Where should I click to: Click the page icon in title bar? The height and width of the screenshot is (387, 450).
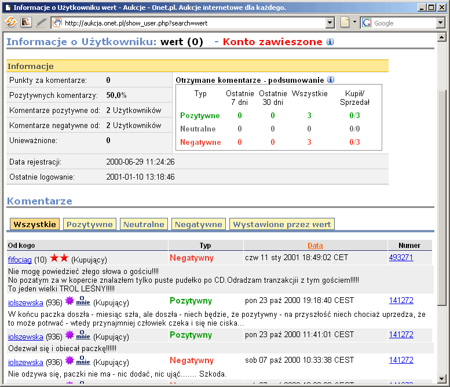click(x=8, y=8)
